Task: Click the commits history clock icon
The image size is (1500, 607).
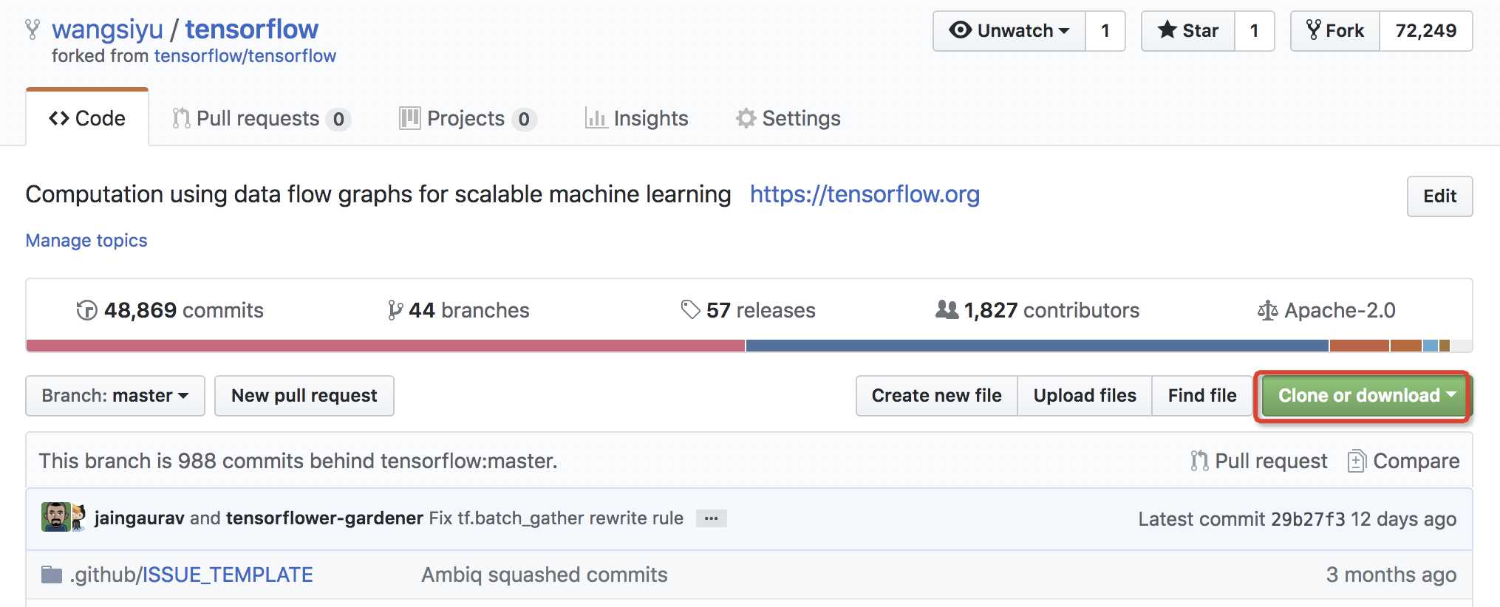Action: tap(86, 310)
